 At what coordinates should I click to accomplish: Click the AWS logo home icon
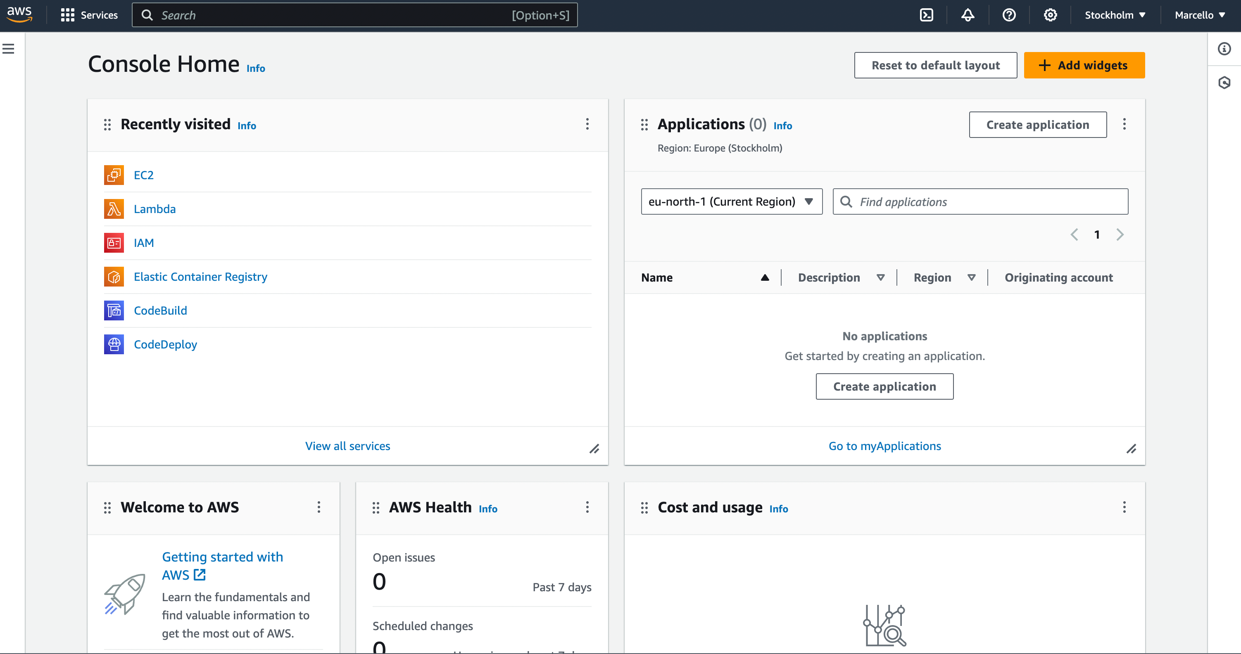[19, 14]
